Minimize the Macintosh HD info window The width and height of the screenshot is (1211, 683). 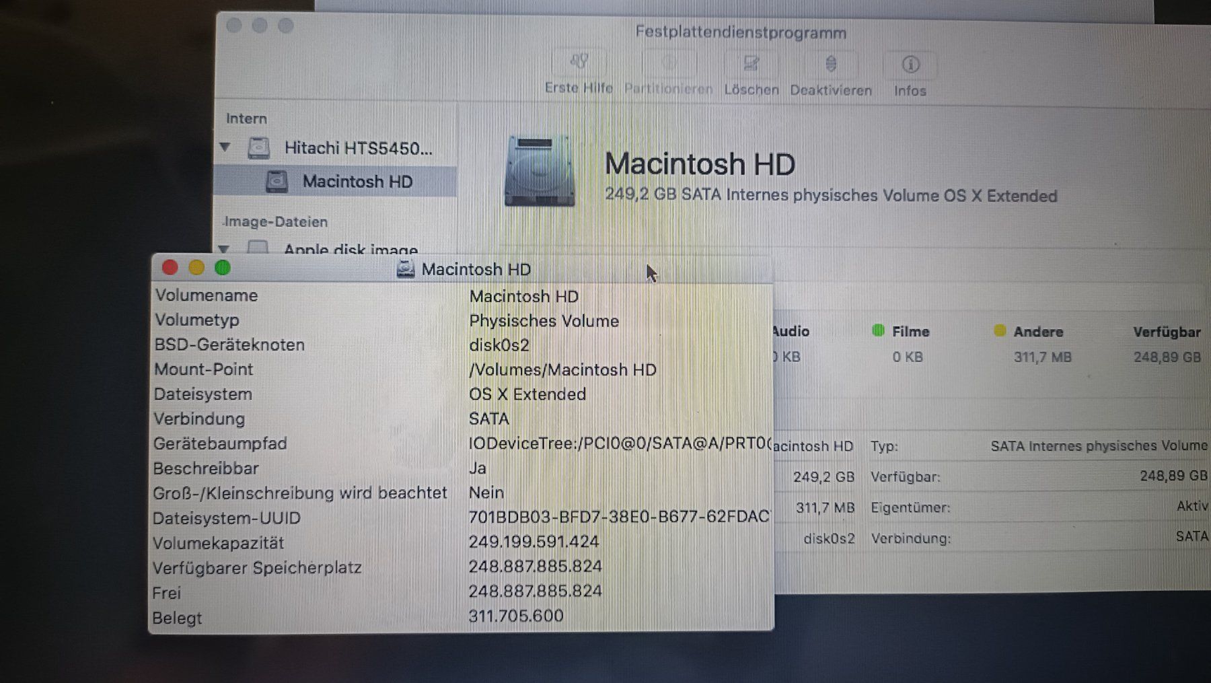[x=196, y=268]
